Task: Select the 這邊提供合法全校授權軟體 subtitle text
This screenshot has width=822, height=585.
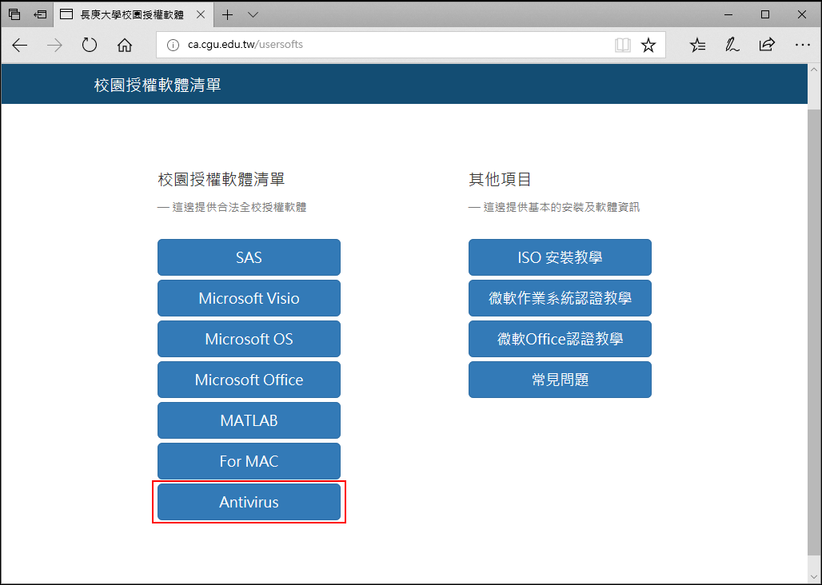Action: click(x=239, y=208)
